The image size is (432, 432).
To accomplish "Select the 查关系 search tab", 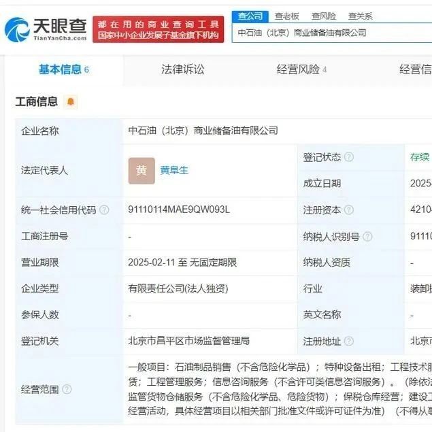I will click(361, 16).
